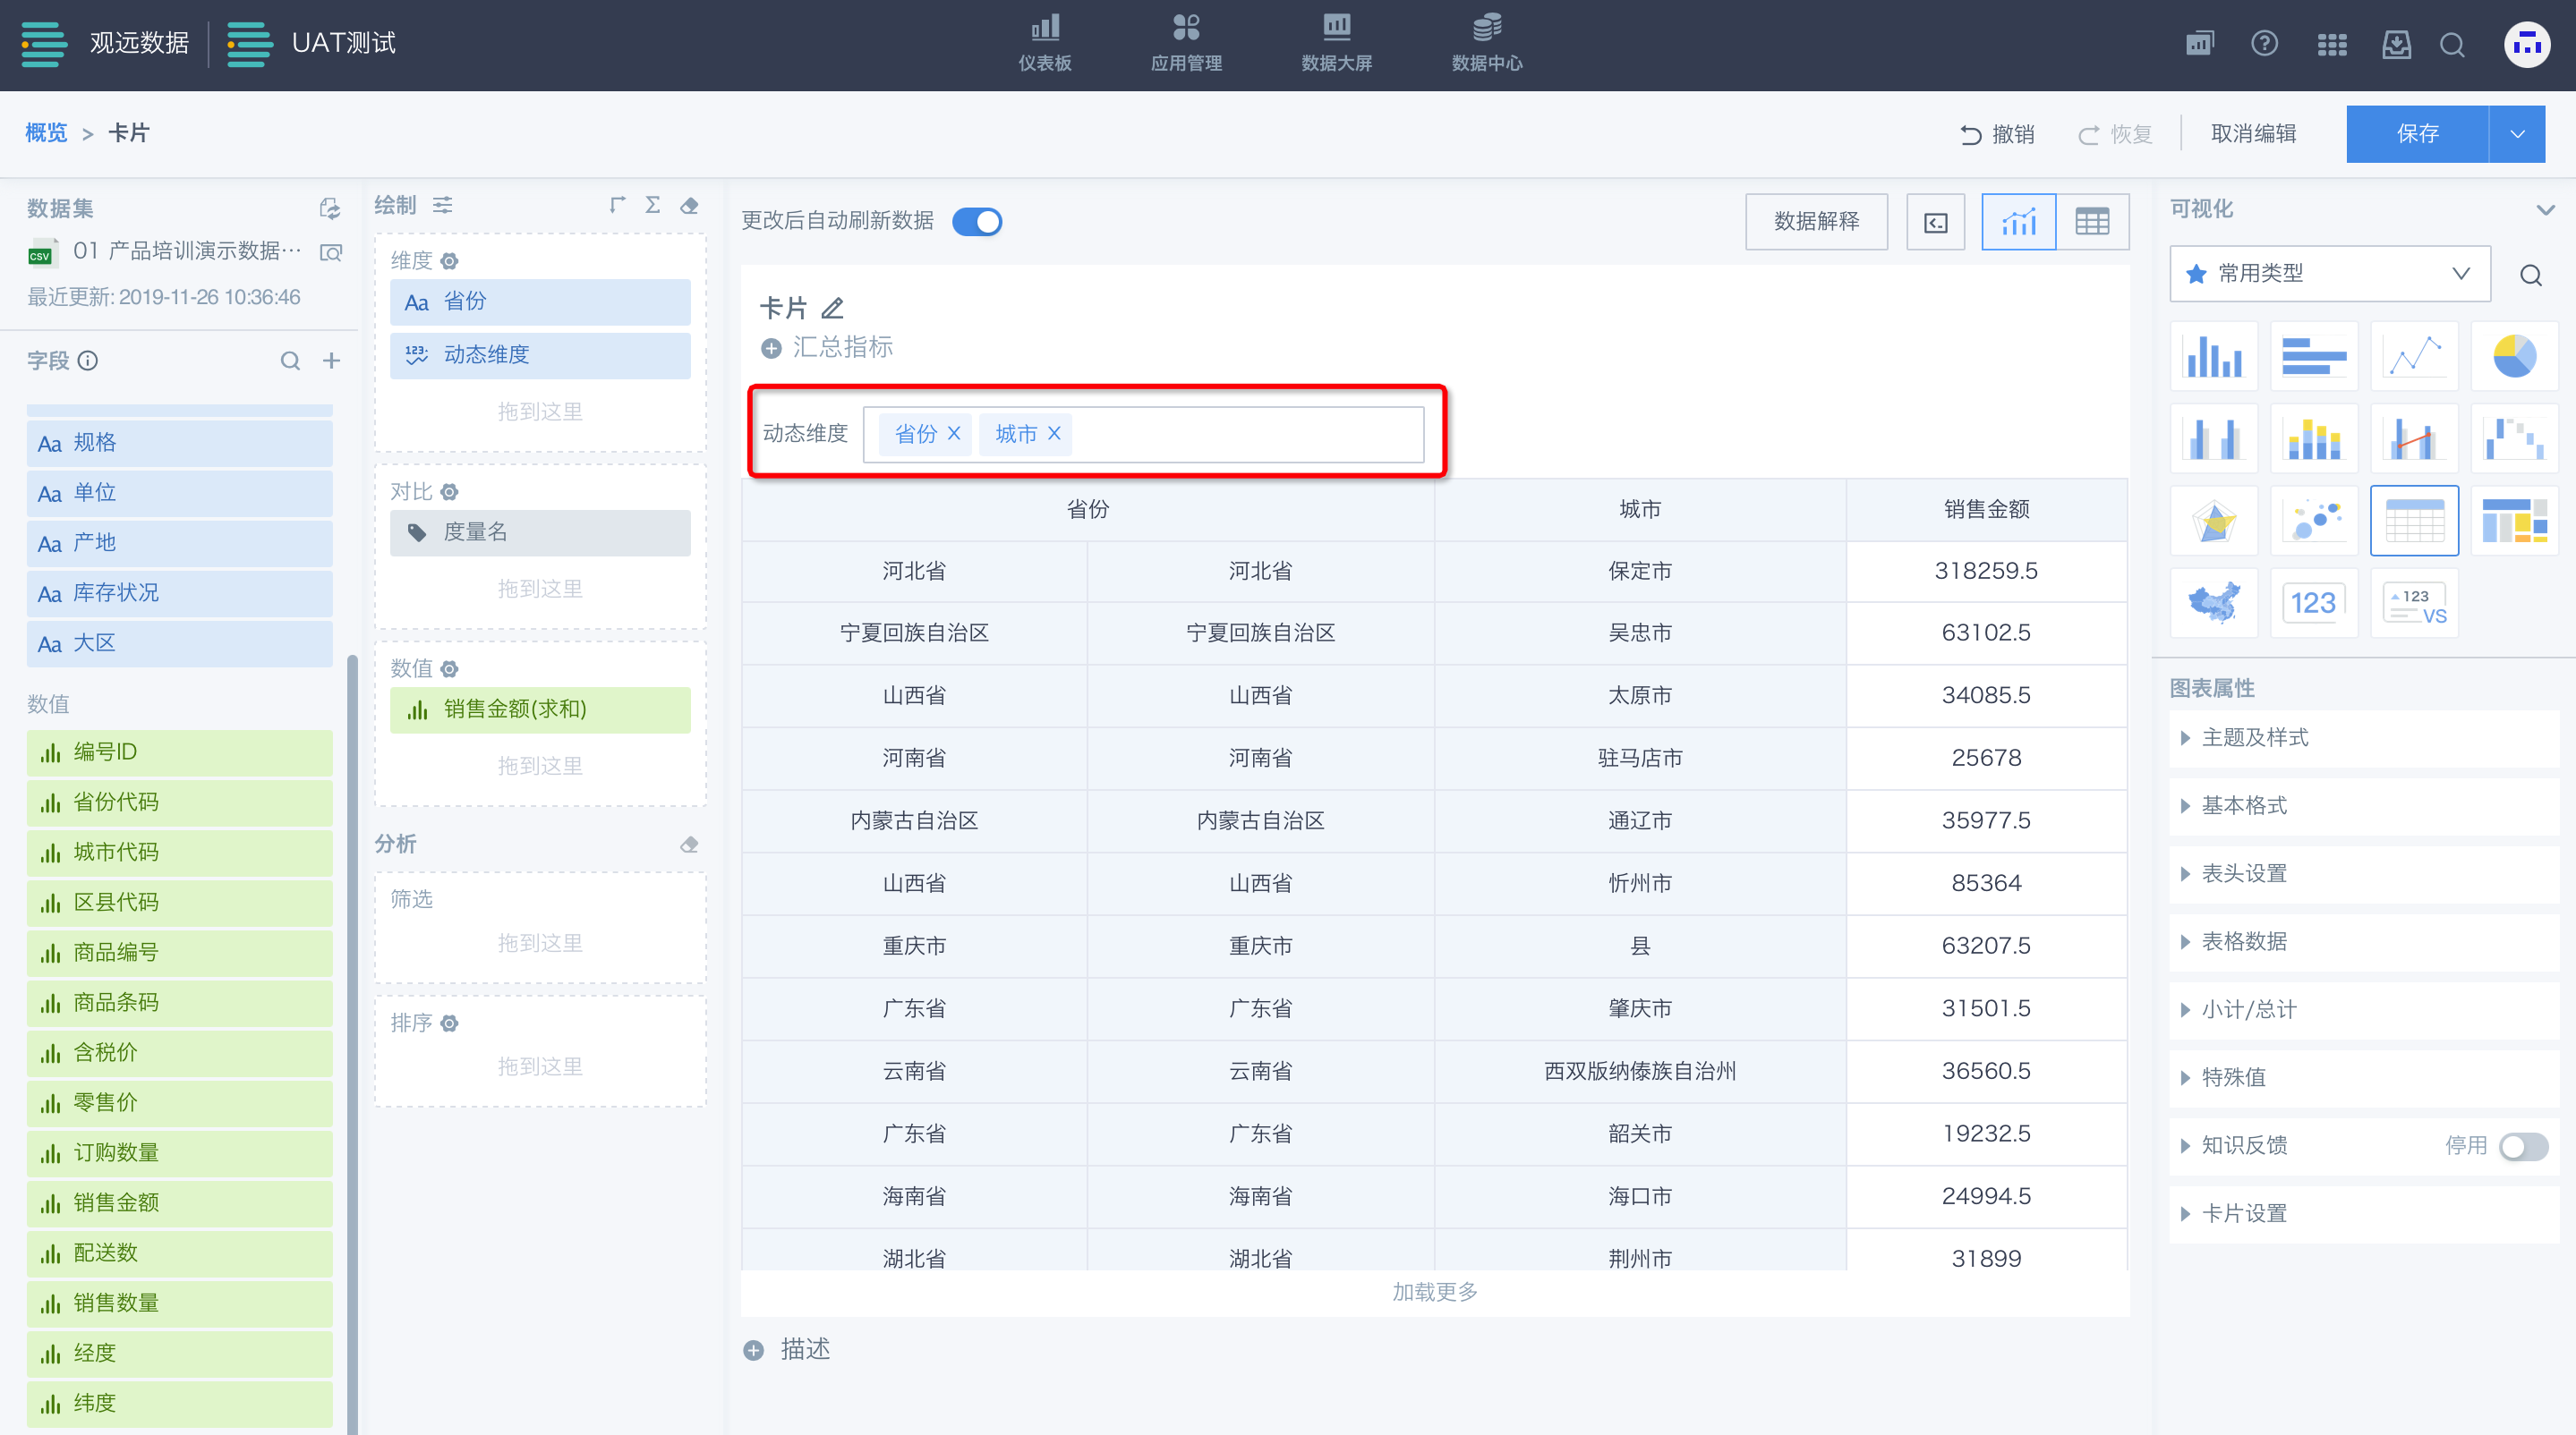Screen dimensions: 2576x1435
Task: Expand 基本格式 section
Action: pos(2364,805)
